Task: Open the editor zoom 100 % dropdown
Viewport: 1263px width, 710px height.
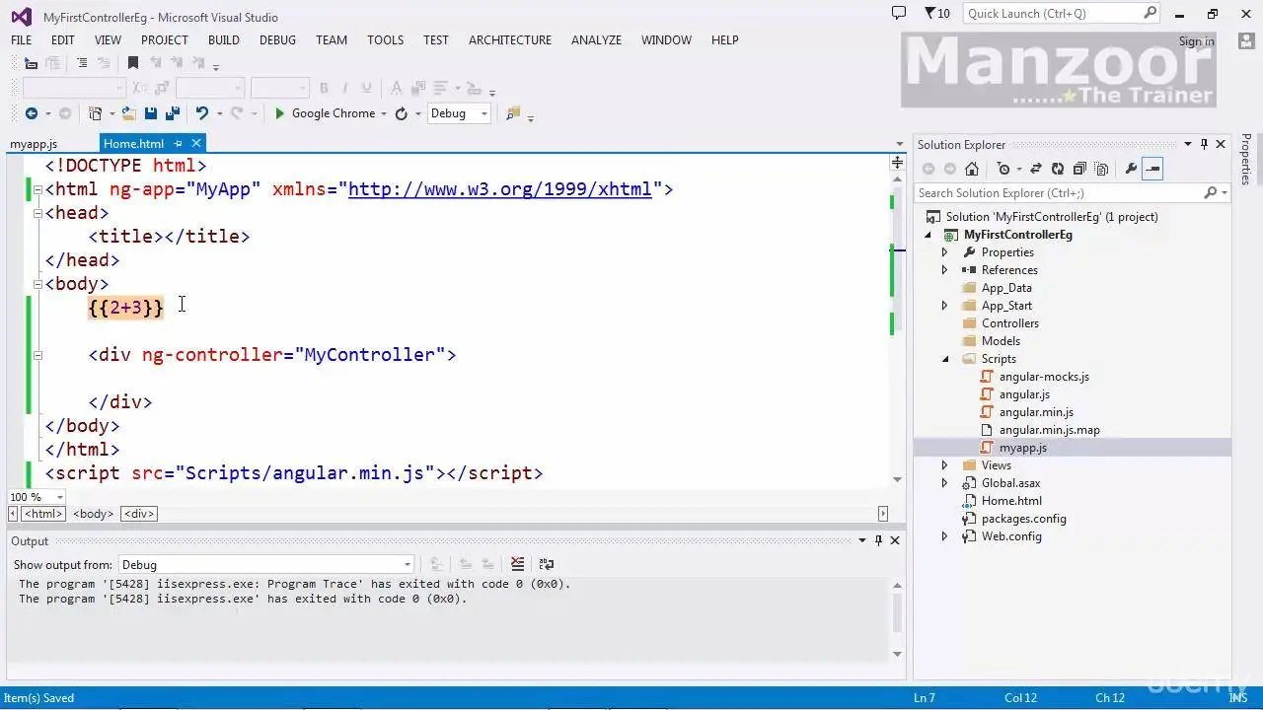Action: [x=59, y=497]
